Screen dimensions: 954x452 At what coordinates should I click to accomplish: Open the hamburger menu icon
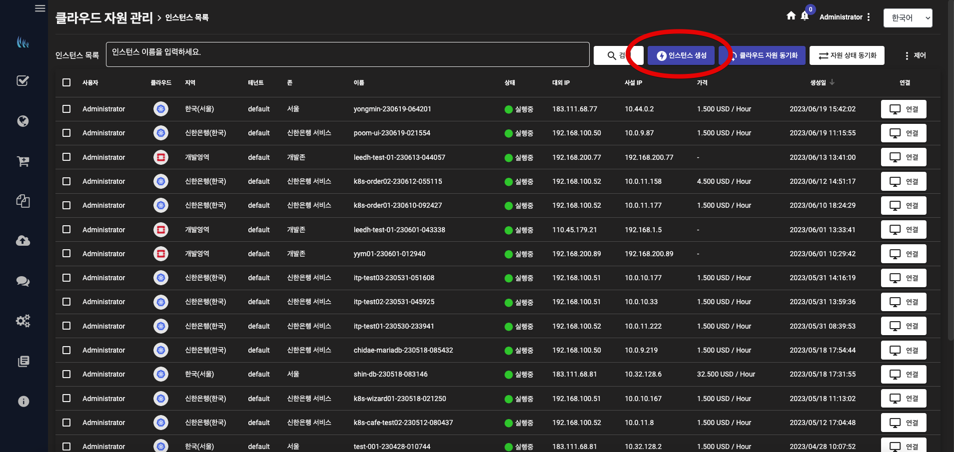[40, 8]
